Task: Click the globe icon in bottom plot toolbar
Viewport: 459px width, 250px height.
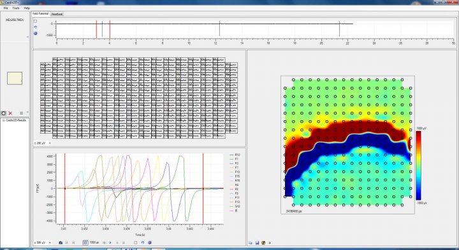Action: (150, 243)
